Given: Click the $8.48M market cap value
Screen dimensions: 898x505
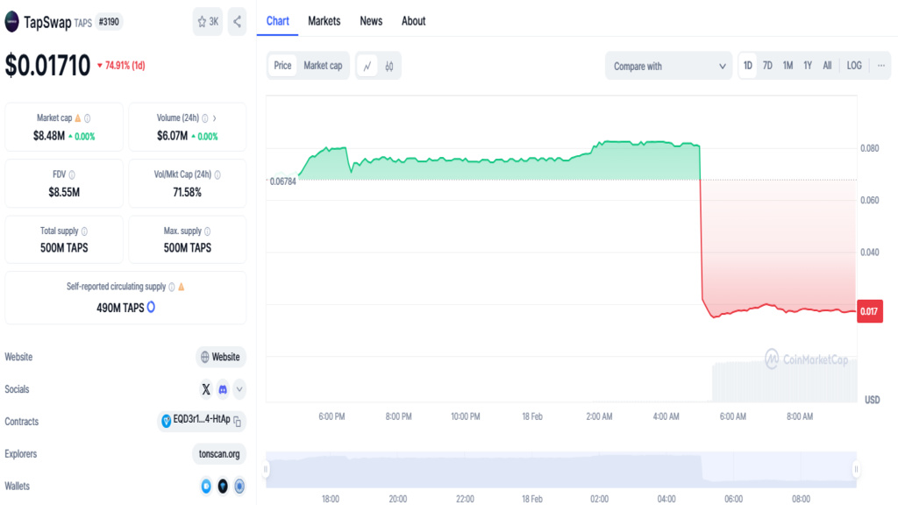Looking at the screenshot, I should click(49, 136).
